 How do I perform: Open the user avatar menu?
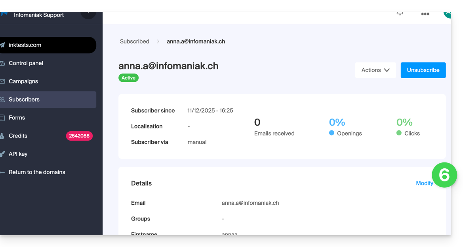pyautogui.click(x=447, y=15)
